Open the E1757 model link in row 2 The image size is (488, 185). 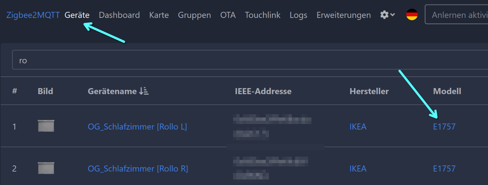tap(444, 169)
